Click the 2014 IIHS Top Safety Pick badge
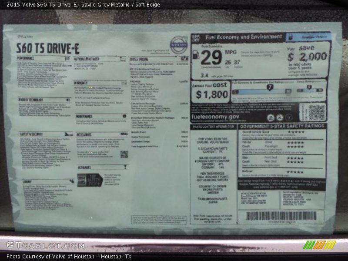348x261 pixels. pos(90,180)
